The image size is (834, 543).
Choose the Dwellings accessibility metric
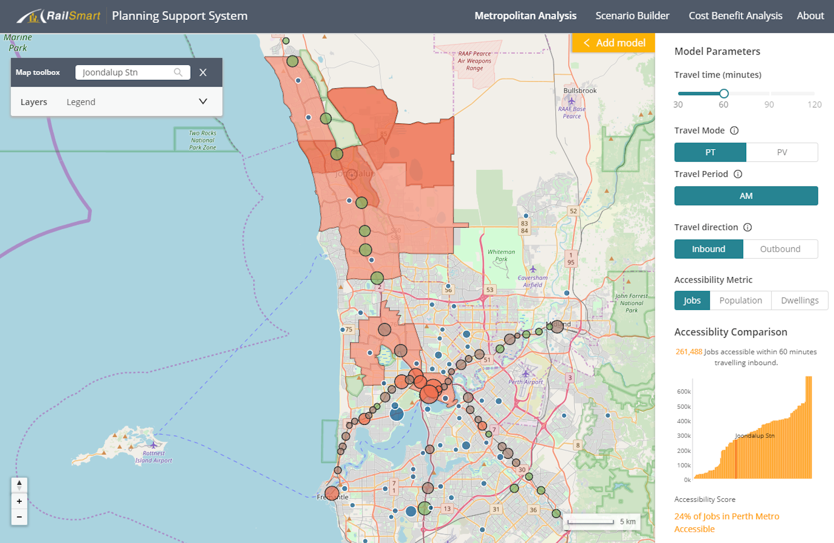coord(799,300)
